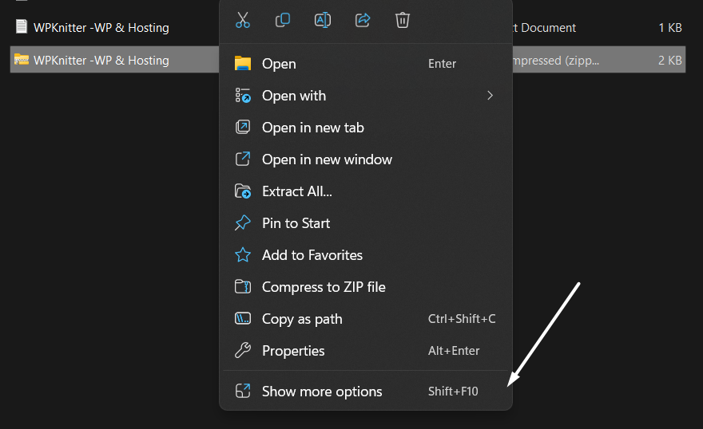Choose Open from the context menu
Viewport: 703px width, 429px height.
pos(279,64)
